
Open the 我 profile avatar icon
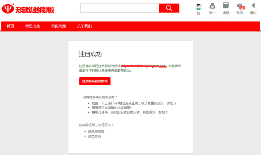(198, 6)
